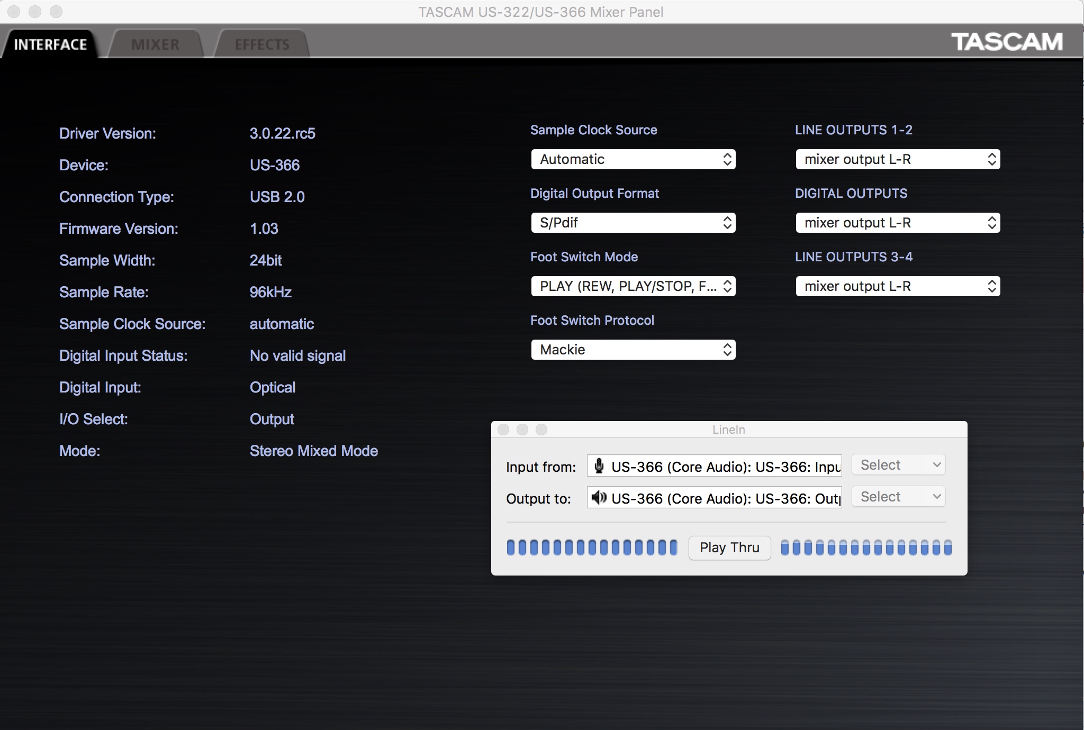
Task: Zoom the Mixer Panel window
Action: pyautogui.click(x=56, y=12)
